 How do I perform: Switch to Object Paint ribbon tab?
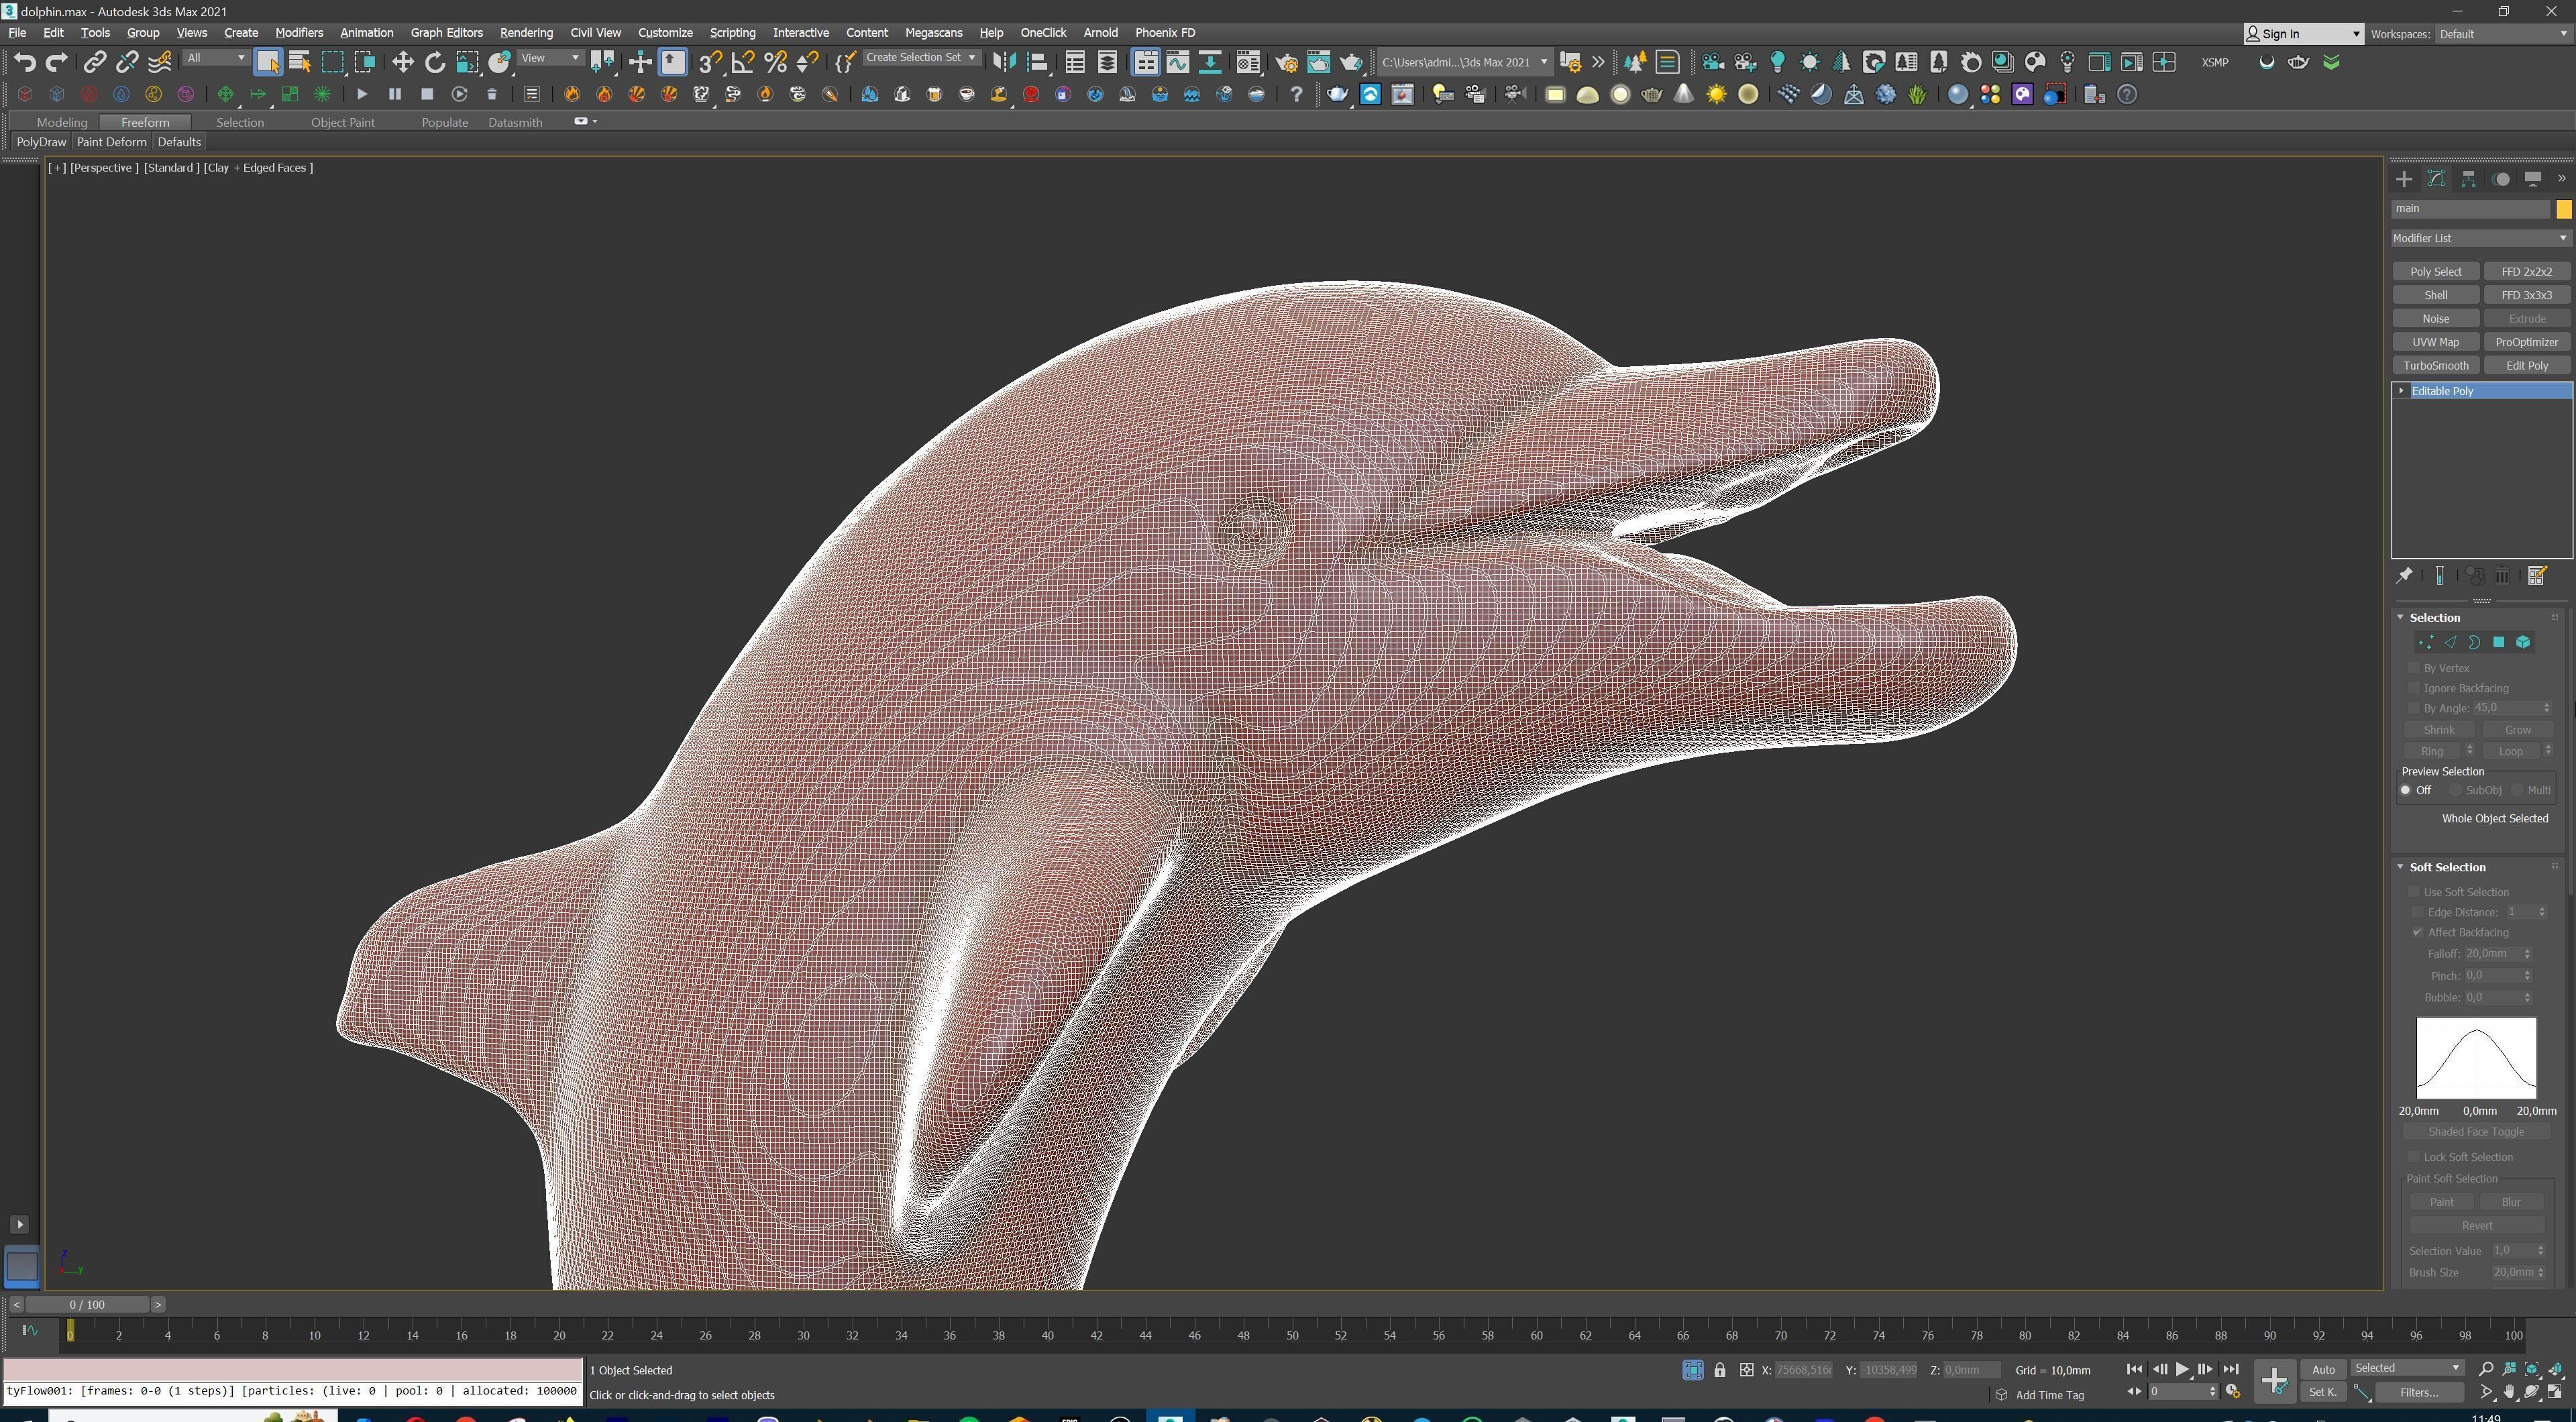(x=342, y=122)
